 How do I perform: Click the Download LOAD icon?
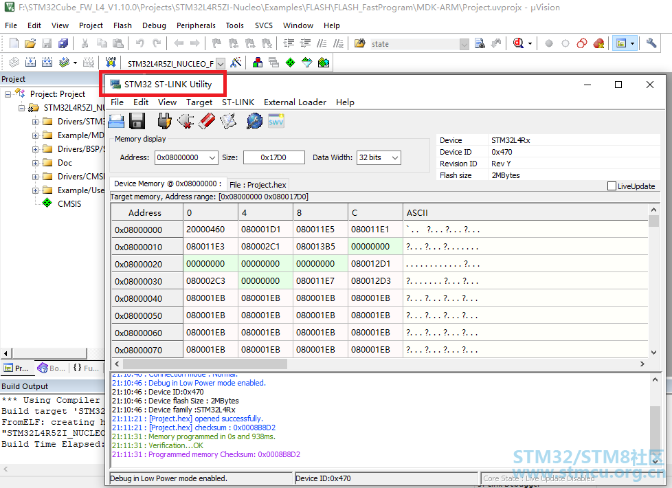click(x=111, y=63)
